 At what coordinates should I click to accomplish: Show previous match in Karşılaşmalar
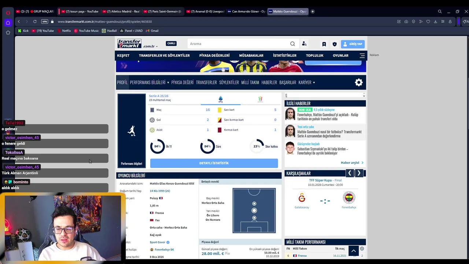(350, 173)
